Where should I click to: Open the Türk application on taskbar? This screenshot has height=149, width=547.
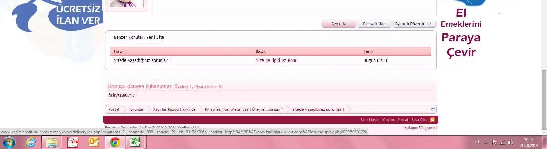[73, 142]
